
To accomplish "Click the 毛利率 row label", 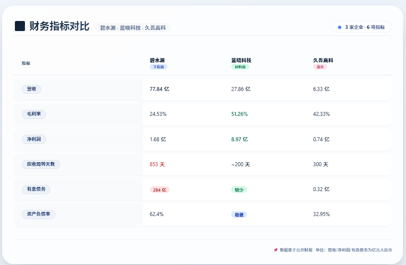I will tap(34, 114).
